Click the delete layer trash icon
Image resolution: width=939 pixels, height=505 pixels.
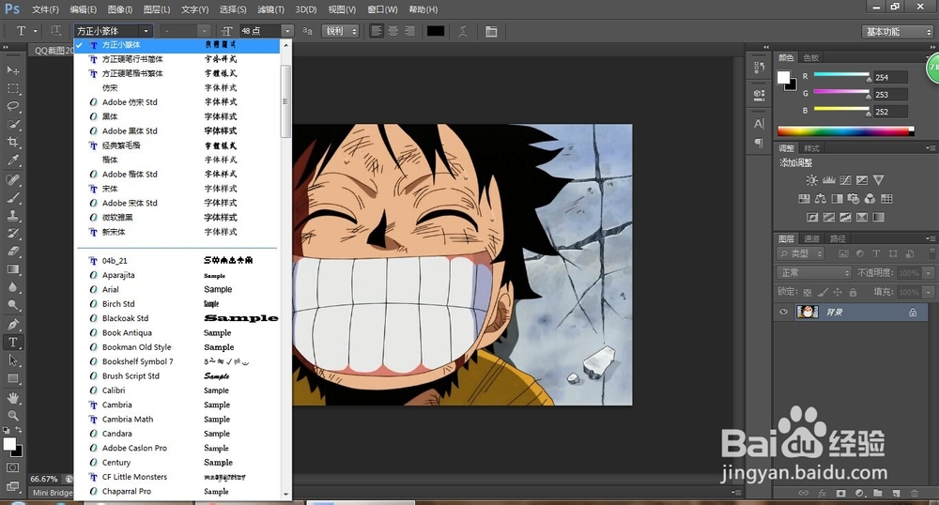915,493
